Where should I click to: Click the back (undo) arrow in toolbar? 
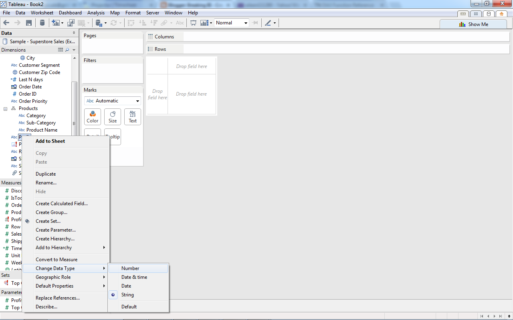coord(6,23)
